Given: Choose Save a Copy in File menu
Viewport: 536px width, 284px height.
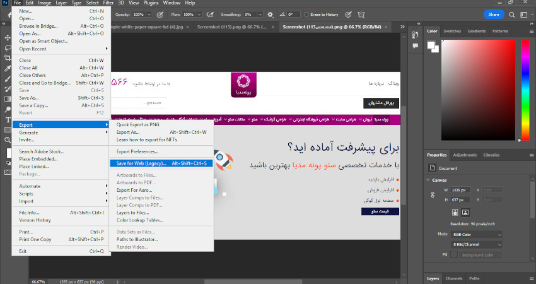Looking at the screenshot, I should [62, 105].
